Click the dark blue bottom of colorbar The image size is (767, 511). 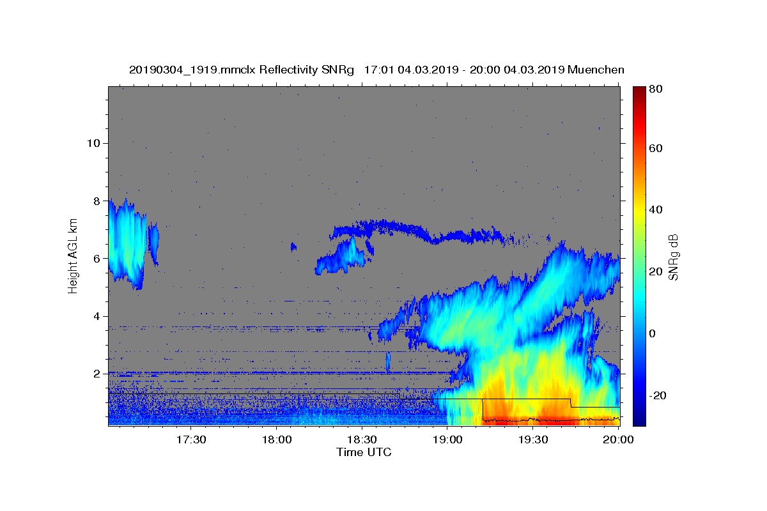[639, 418]
